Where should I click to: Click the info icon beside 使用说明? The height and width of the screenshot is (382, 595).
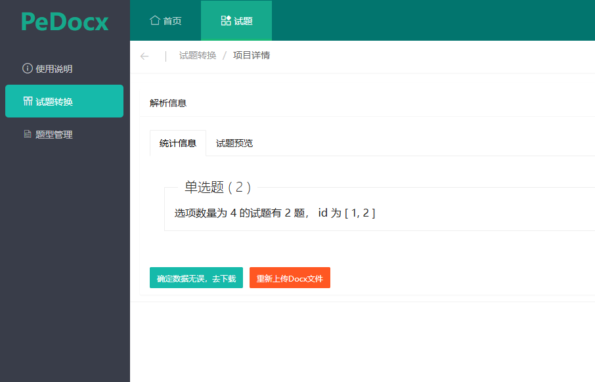pyautogui.click(x=28, y=68)
